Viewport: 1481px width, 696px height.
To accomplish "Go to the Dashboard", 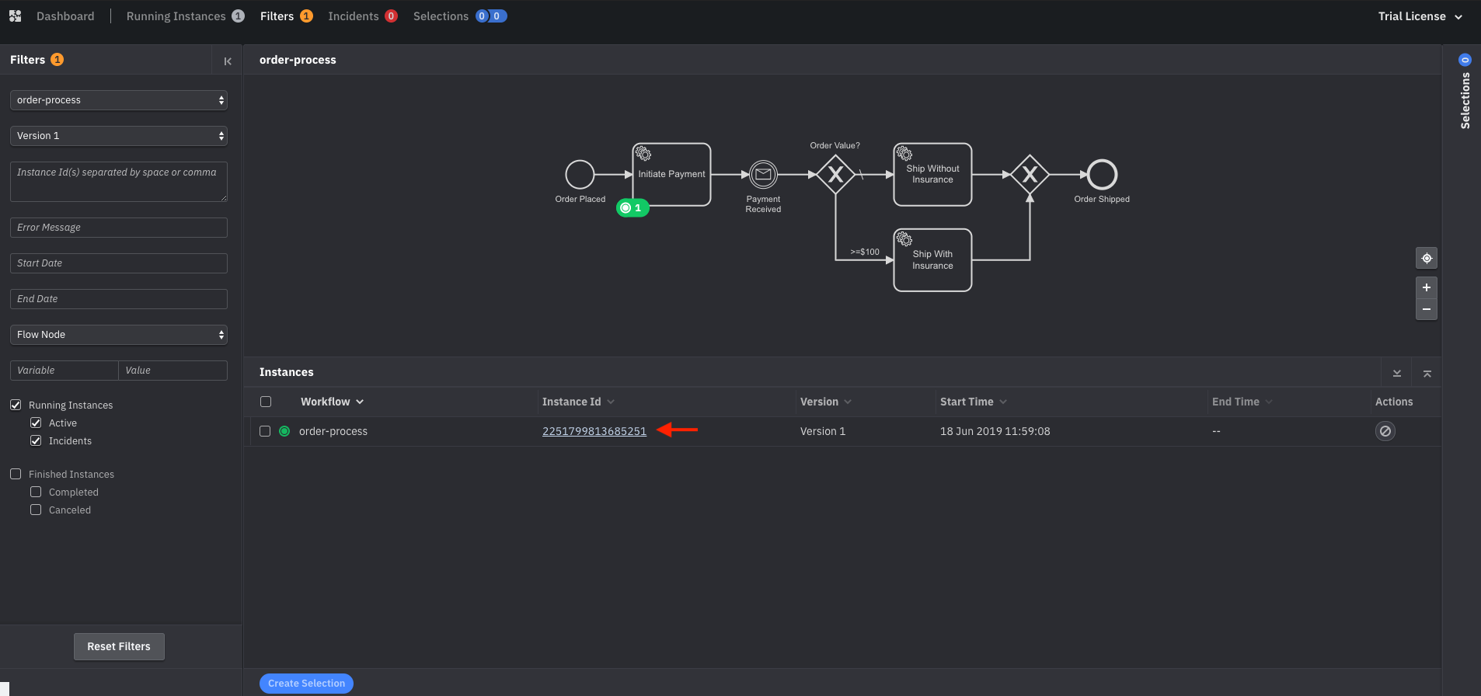I will (x=65, y=16).
